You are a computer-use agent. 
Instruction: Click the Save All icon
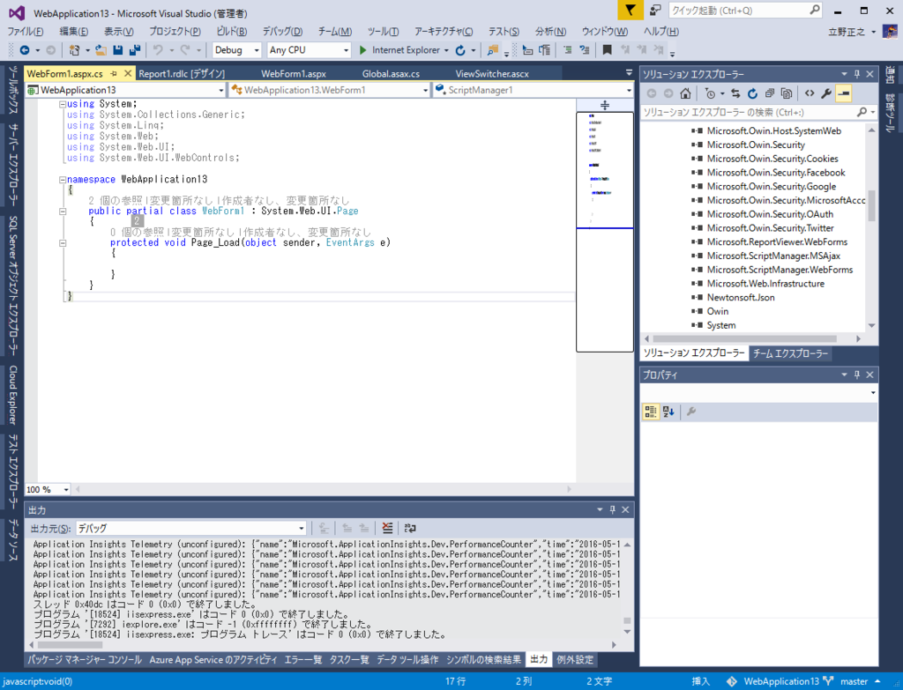[x=135, y=50]
